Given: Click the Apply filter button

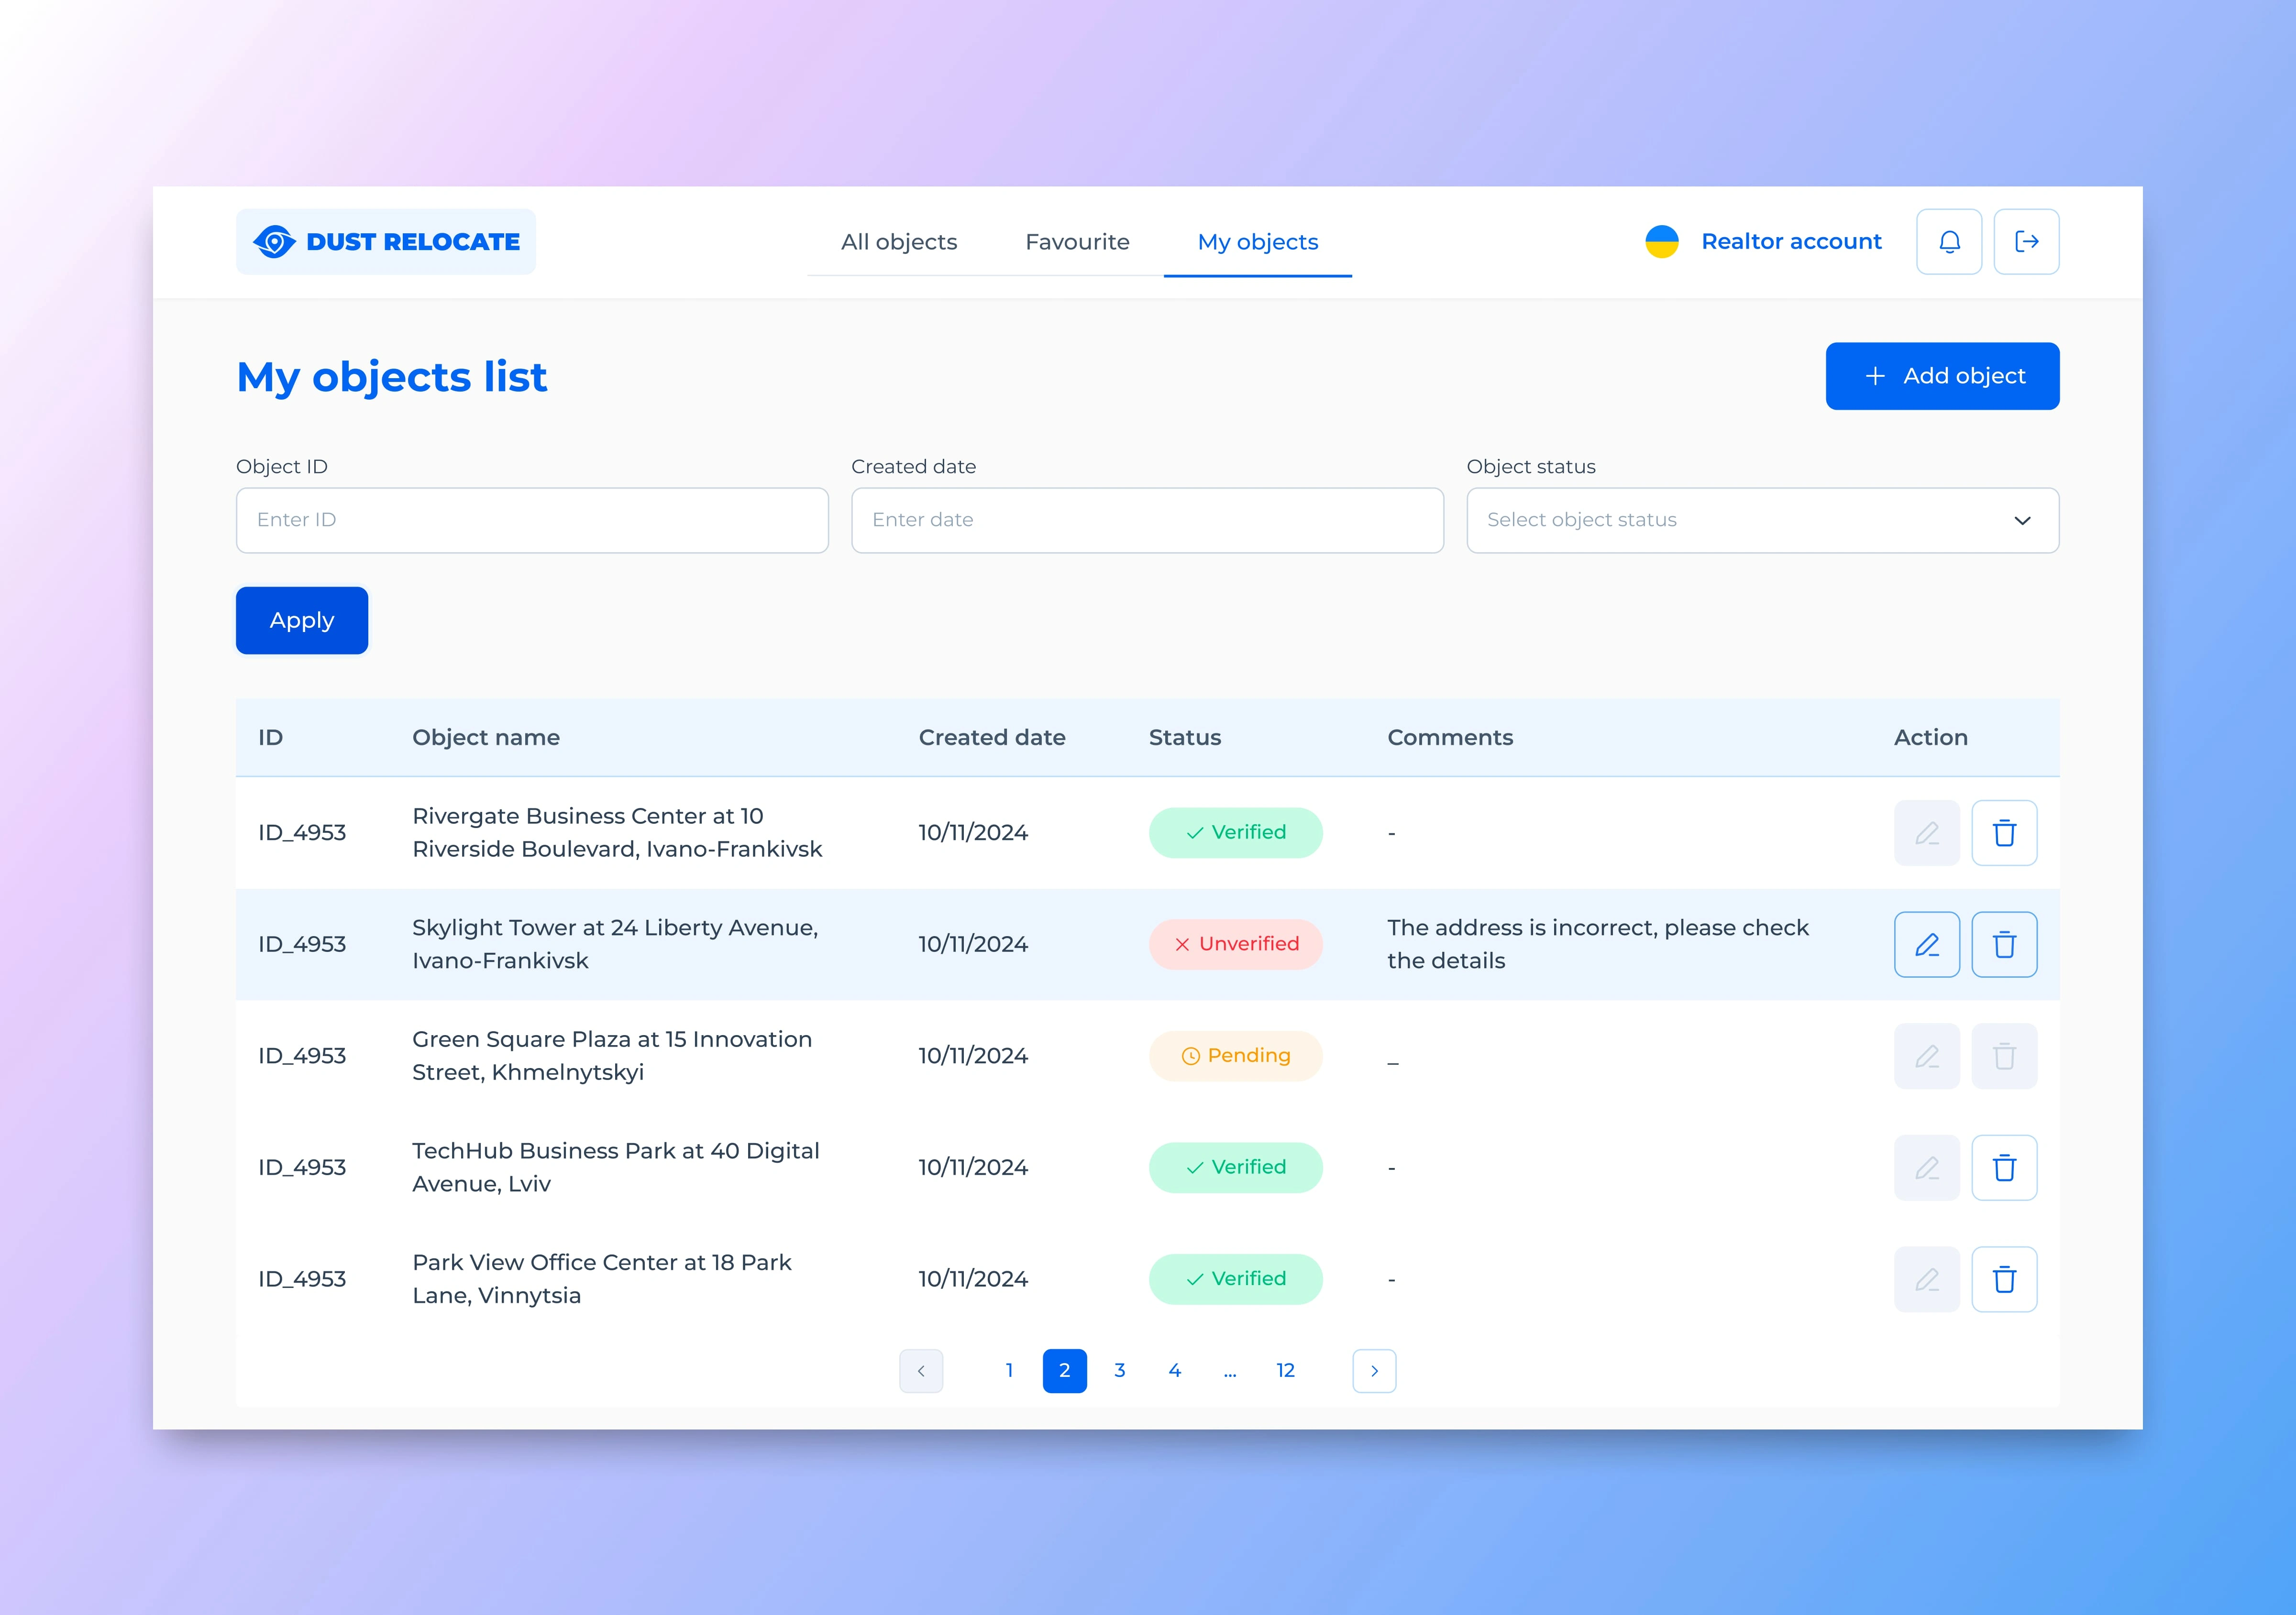Looking at the screenshot, I should (x=302, y=619).
